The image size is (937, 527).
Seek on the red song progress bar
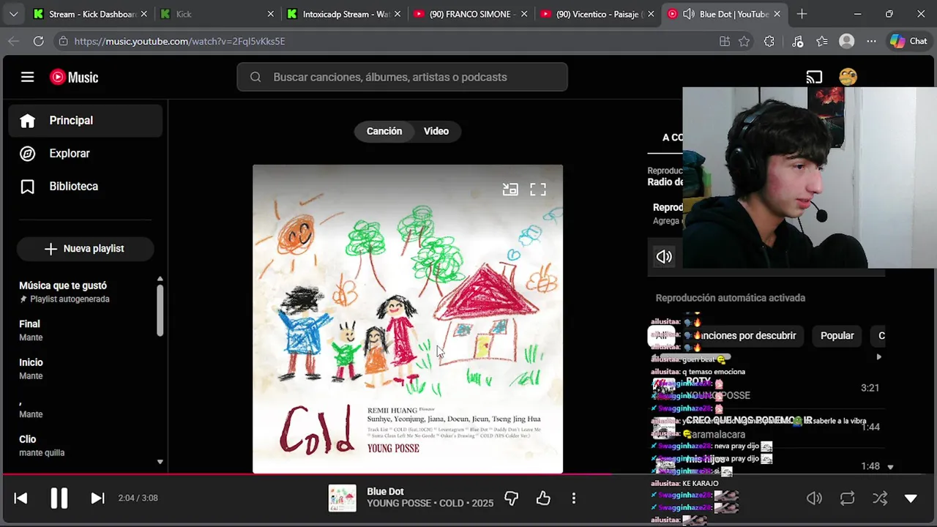point(468,474)
